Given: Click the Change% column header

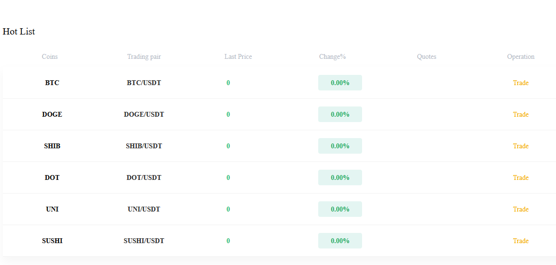Looking at the screenshot, I should tap(332, 56).
